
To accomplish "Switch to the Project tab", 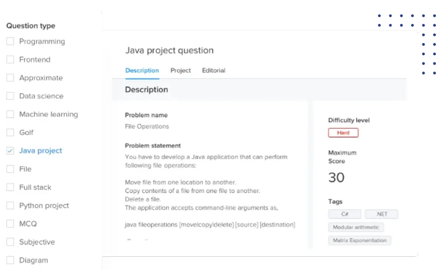I will click(x=180, y=70).
